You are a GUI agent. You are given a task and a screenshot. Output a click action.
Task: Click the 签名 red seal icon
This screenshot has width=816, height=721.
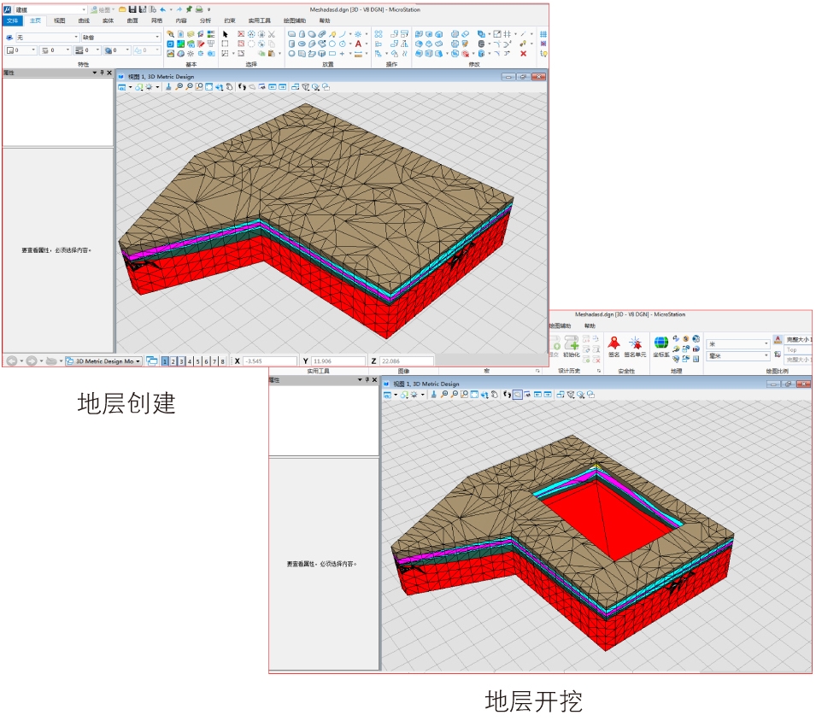click(613, 343)
